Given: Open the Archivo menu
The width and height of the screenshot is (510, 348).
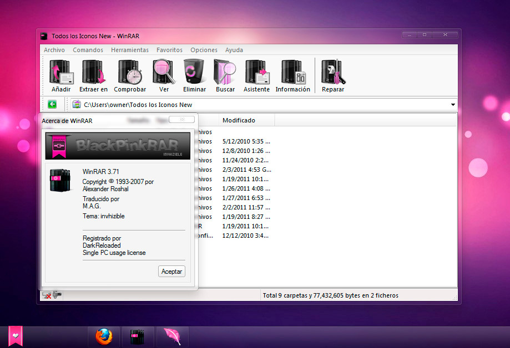Looking at the screenshot, I should click(x=54, y=50).
